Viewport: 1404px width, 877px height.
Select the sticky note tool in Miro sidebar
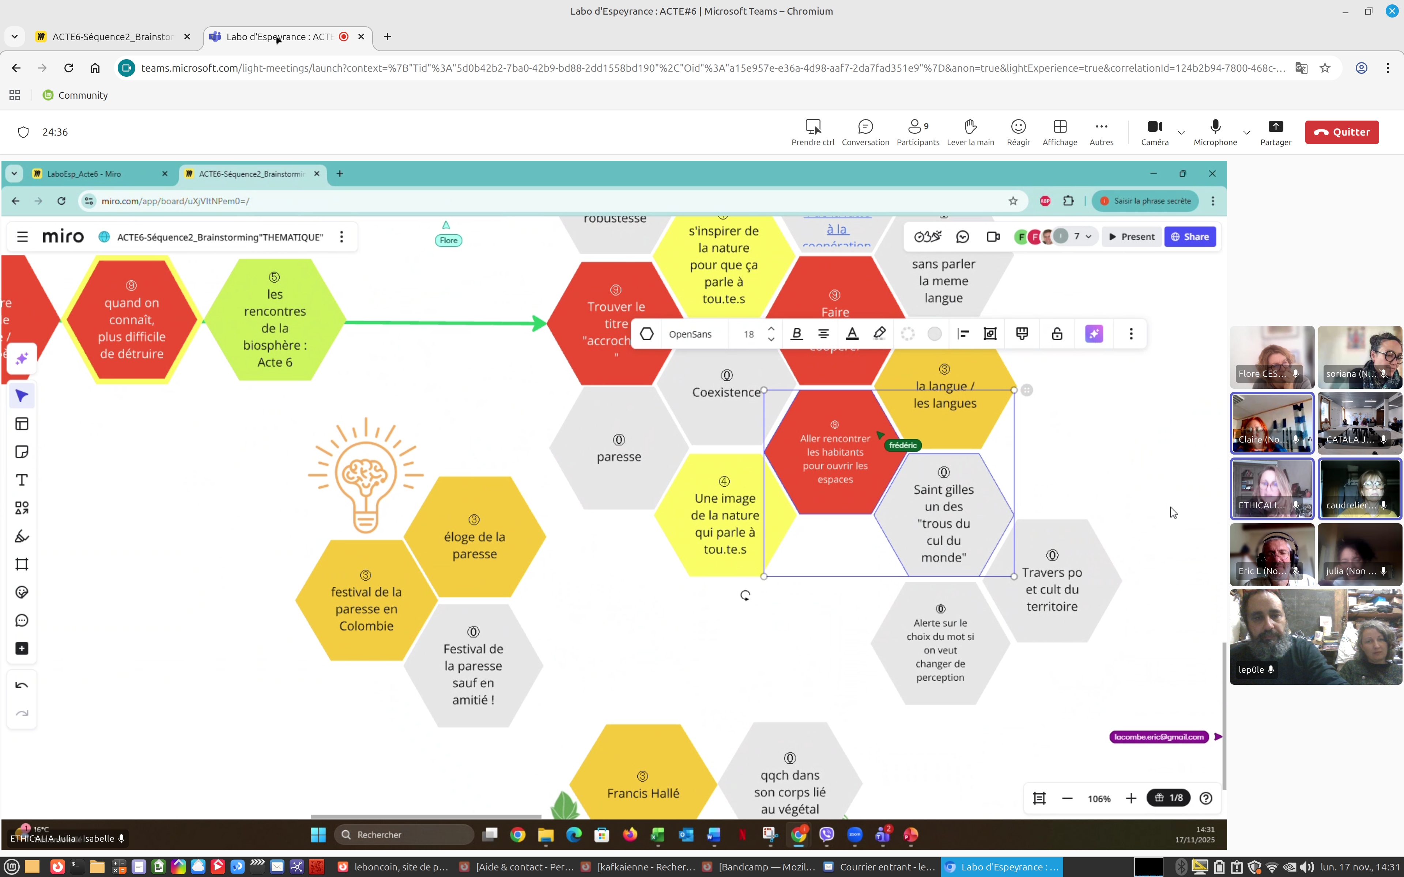pos(22,452)
